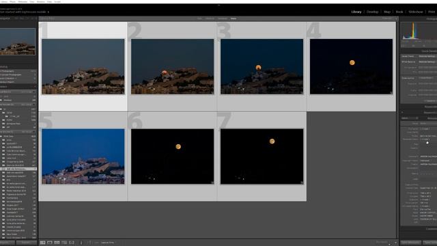Open the Map module
This screenshot has height=246, width=437.
tap(387, 12)
